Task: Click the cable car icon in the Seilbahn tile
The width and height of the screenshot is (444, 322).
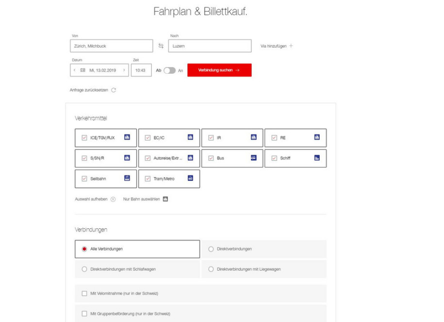Action: pos(127,178)
